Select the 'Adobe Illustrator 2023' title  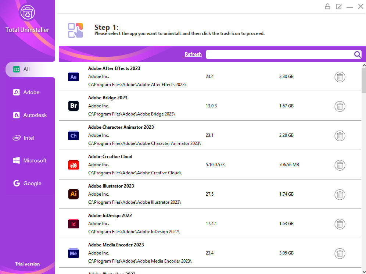pyautogui.click(x=111, y=186)
